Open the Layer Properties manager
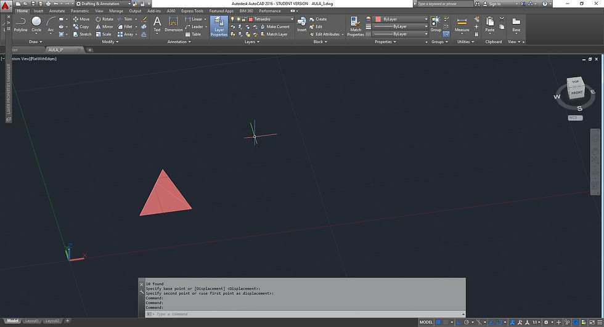Viewport: 604px width, 327px height. coord(219,26)
